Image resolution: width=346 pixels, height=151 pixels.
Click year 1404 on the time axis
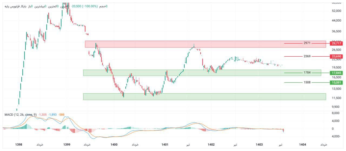pyautogui.click(x=303, y=145)
